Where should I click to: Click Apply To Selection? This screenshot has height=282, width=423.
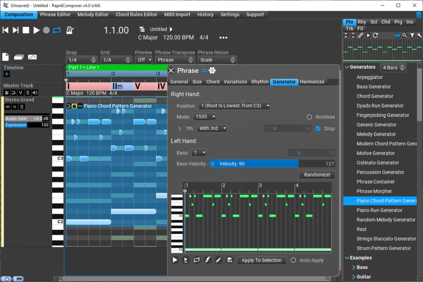coord(262,260)
